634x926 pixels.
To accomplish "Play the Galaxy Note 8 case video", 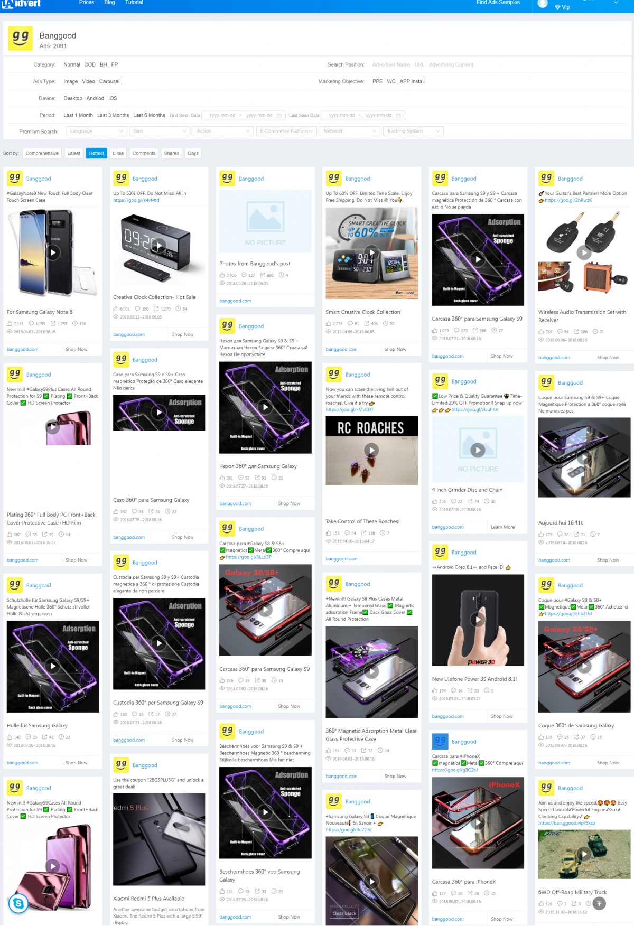I will pyautogui.click(x=53, y=252).
